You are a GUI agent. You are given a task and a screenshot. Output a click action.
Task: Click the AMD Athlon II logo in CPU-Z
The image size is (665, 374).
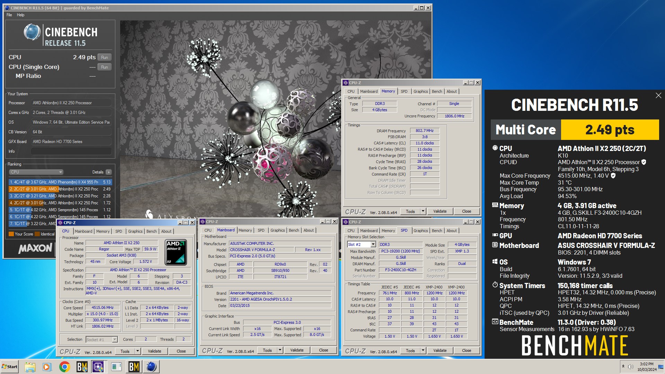tap(176, 252)
